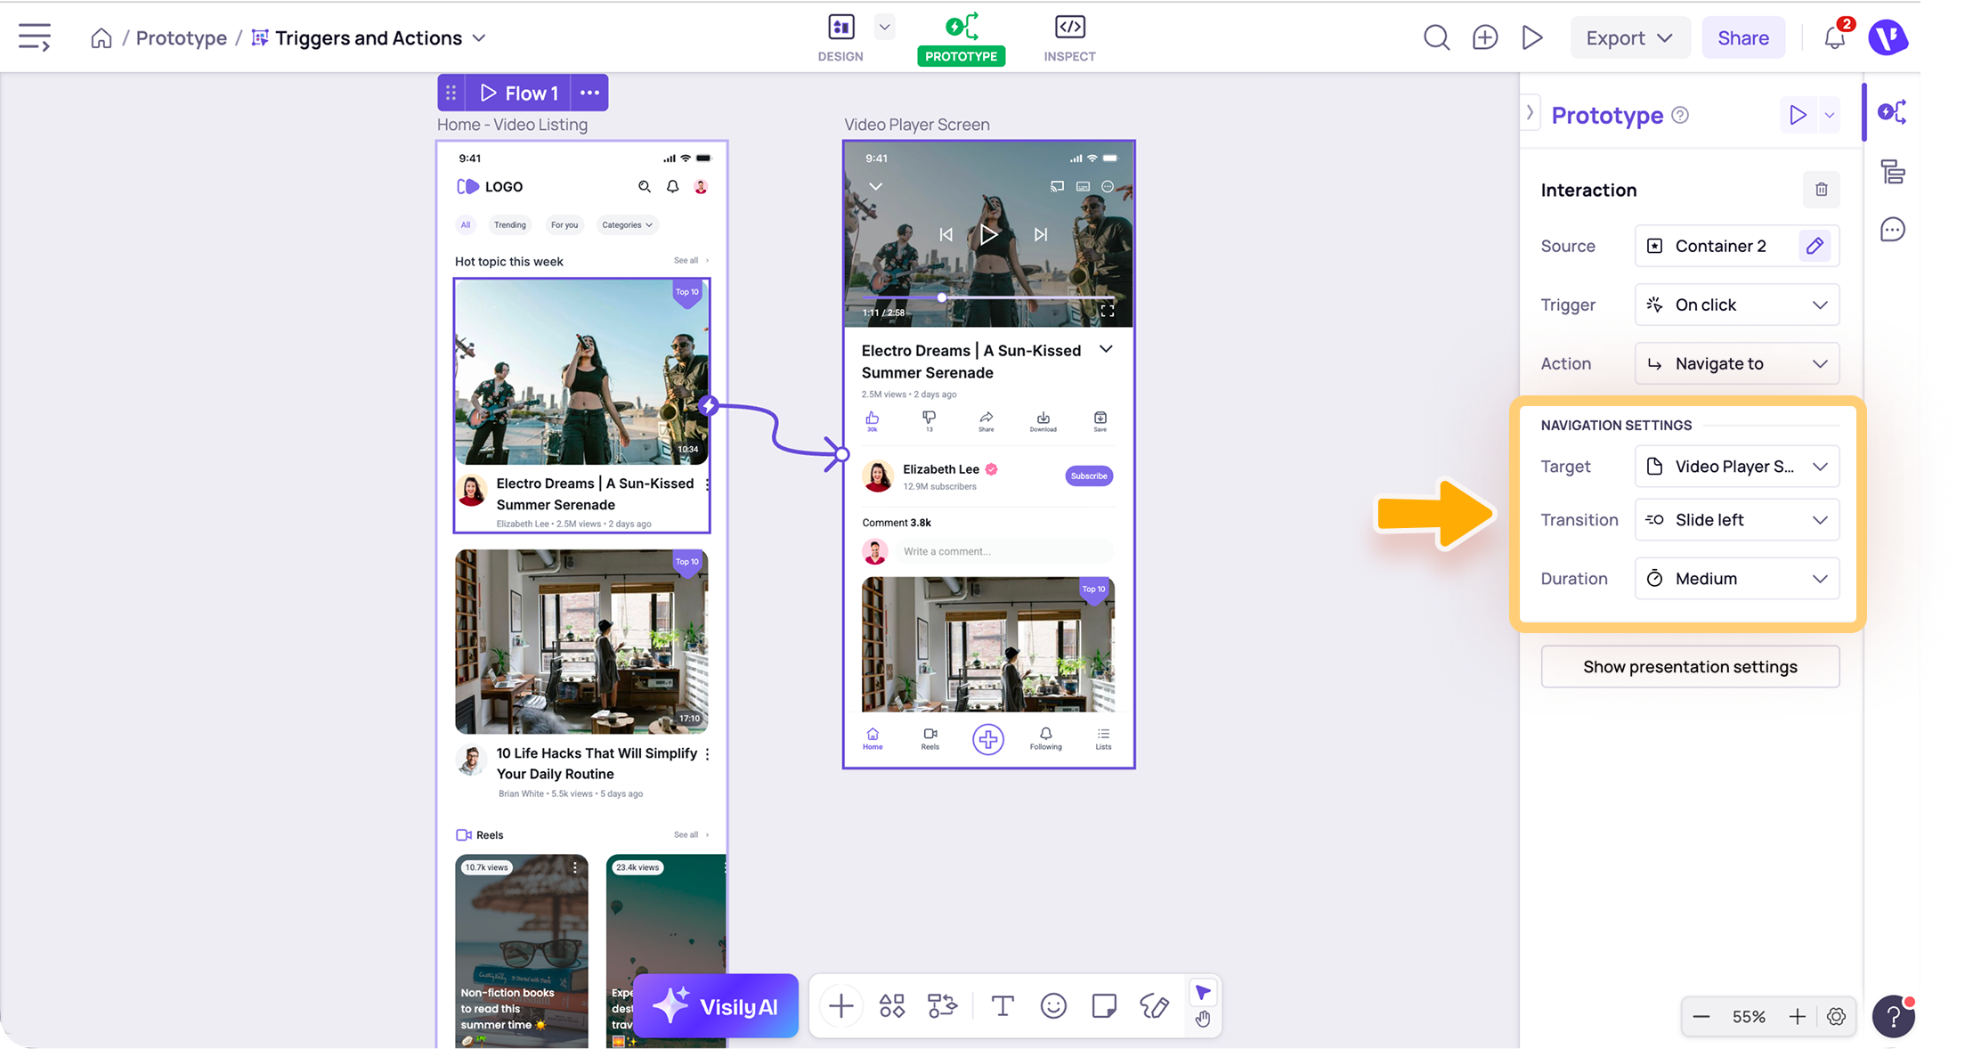Select the Text tool
The height and width of the screenshot is (1049, 1973).
(1003, 1006)
